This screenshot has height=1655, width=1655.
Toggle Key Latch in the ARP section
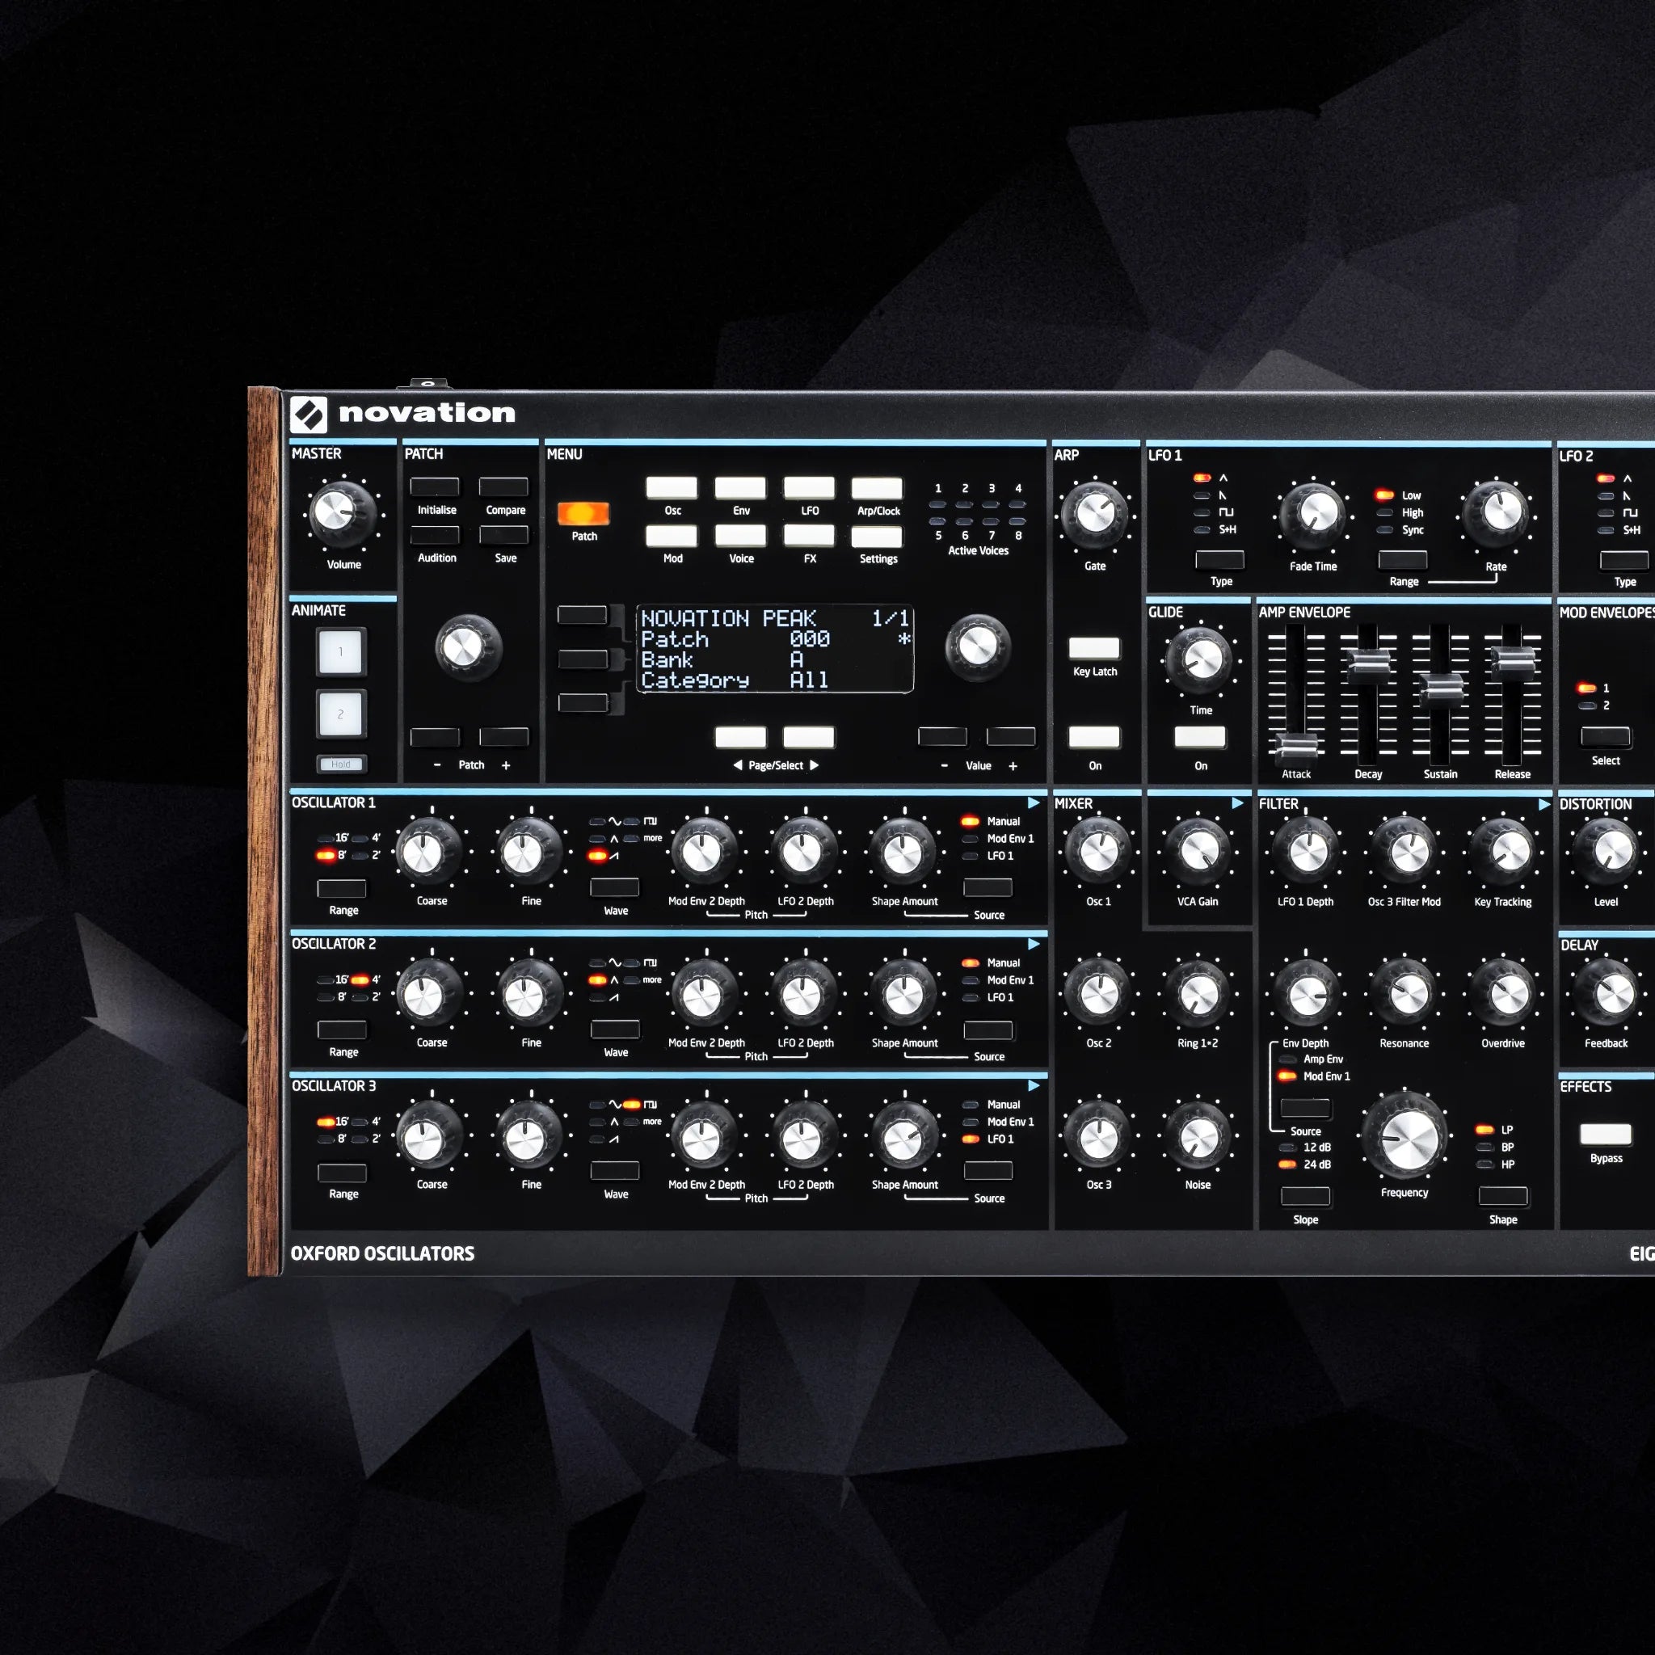(x=1094, y=647)
